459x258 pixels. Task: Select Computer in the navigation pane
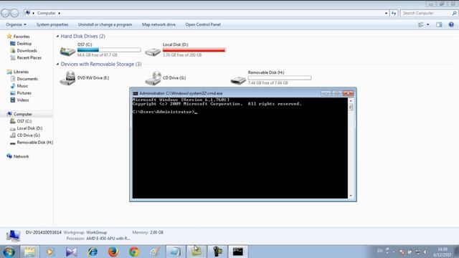tap(23, 114)
